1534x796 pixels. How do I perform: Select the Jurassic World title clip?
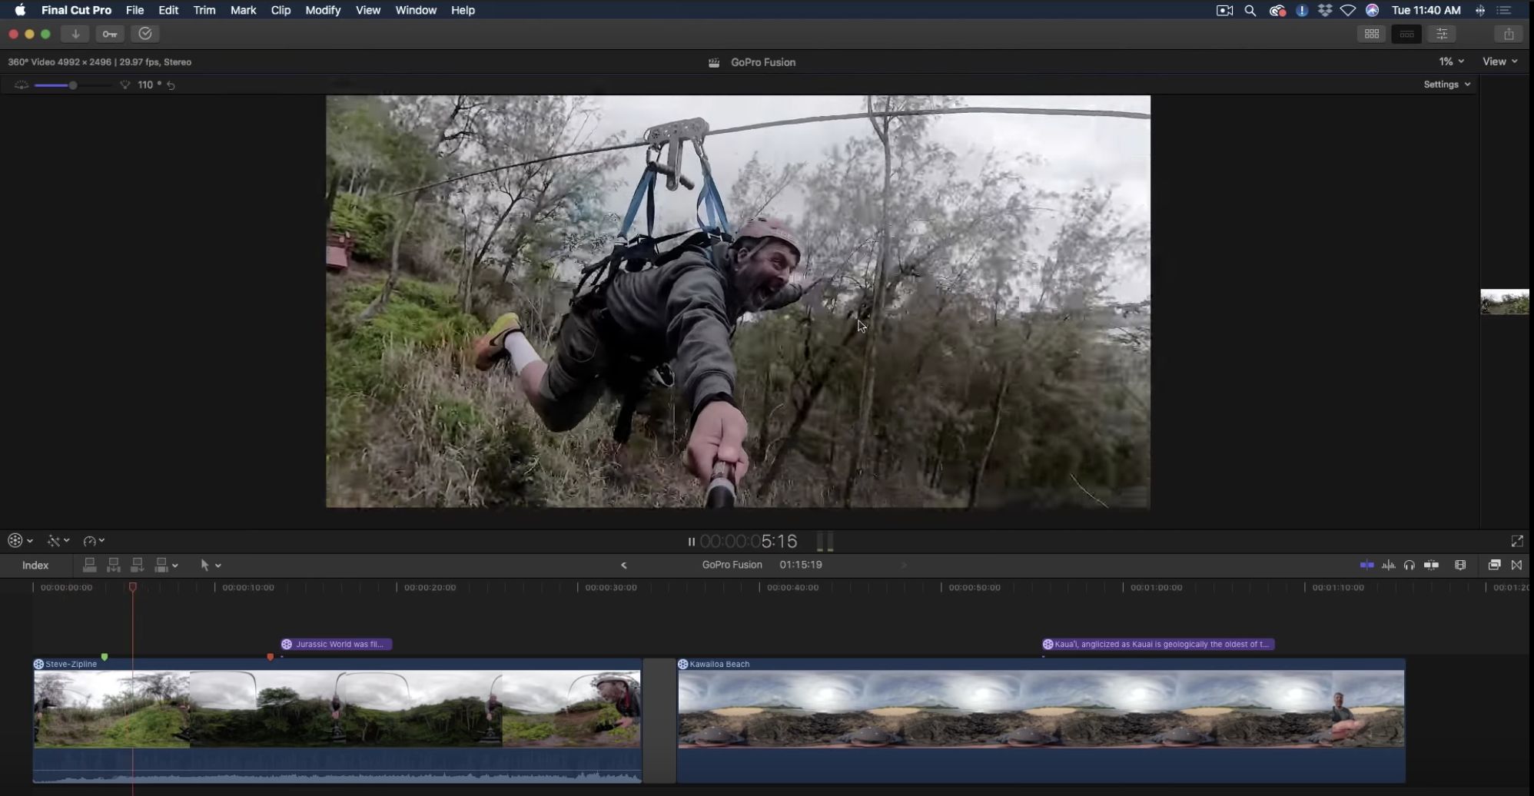point(337,645)
